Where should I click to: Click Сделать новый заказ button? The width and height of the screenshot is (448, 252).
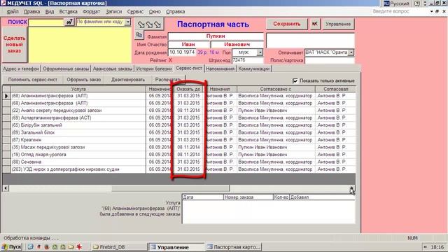(14, 45)
